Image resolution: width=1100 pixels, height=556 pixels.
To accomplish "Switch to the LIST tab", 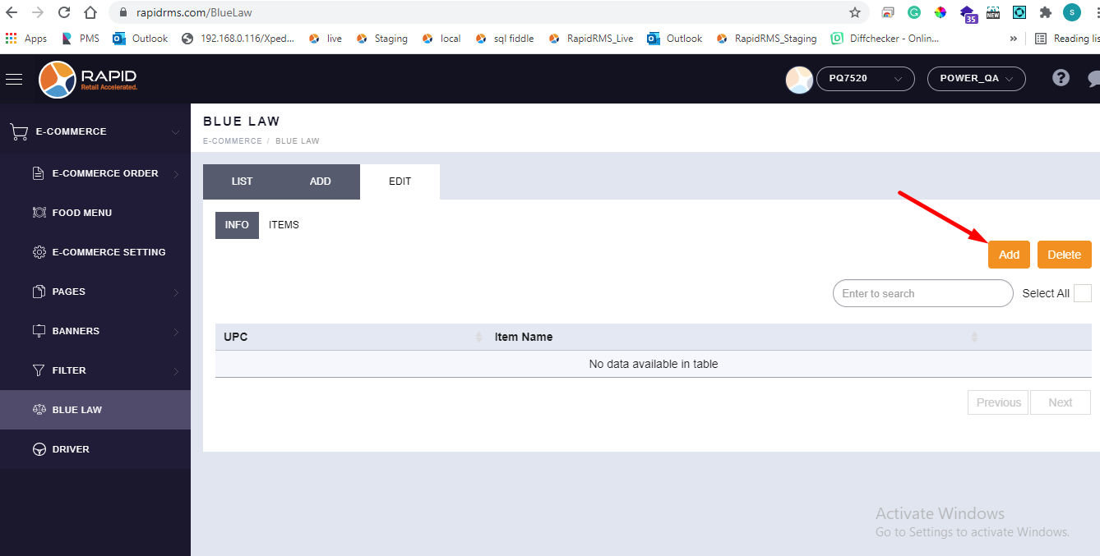I will pos(242,182).
